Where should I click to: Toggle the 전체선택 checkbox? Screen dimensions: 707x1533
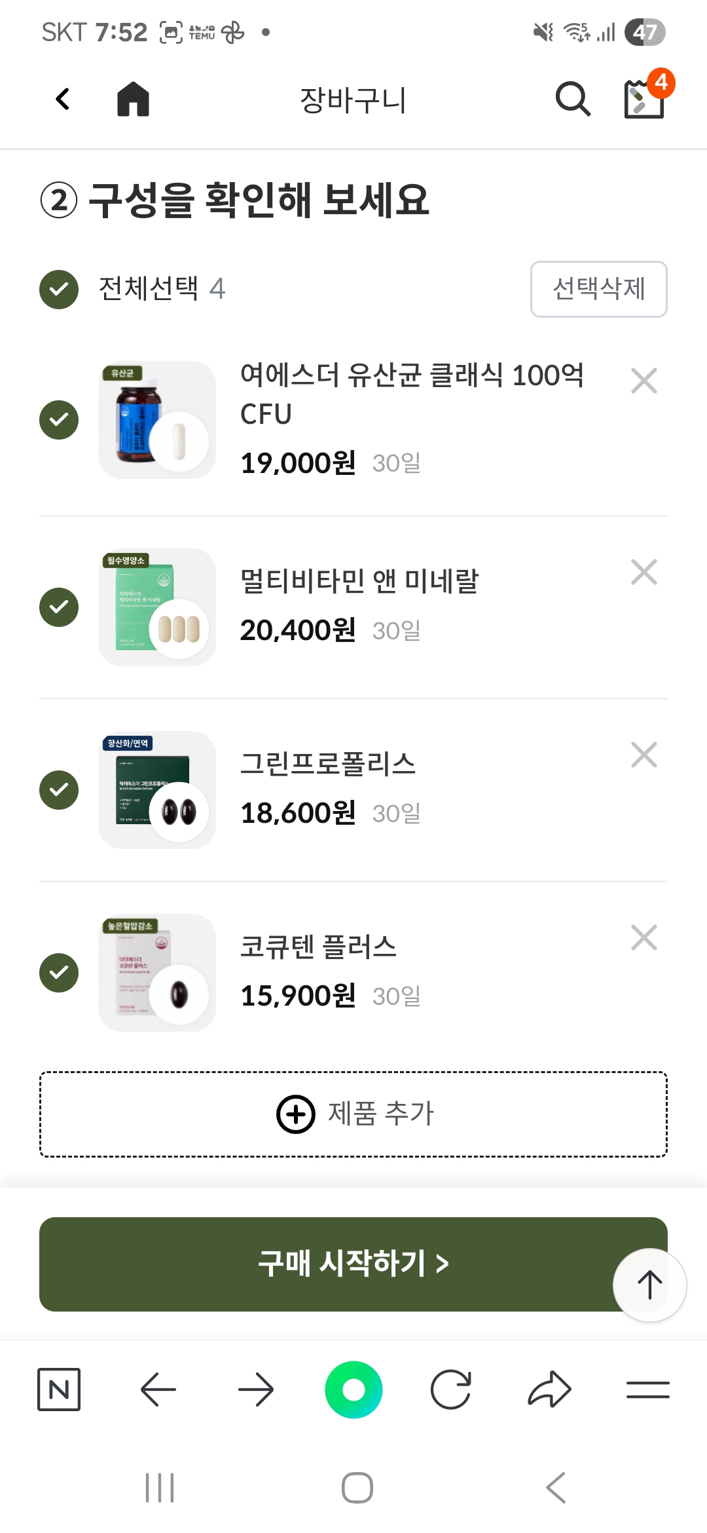pyautogui.click(x=59, y=289)
